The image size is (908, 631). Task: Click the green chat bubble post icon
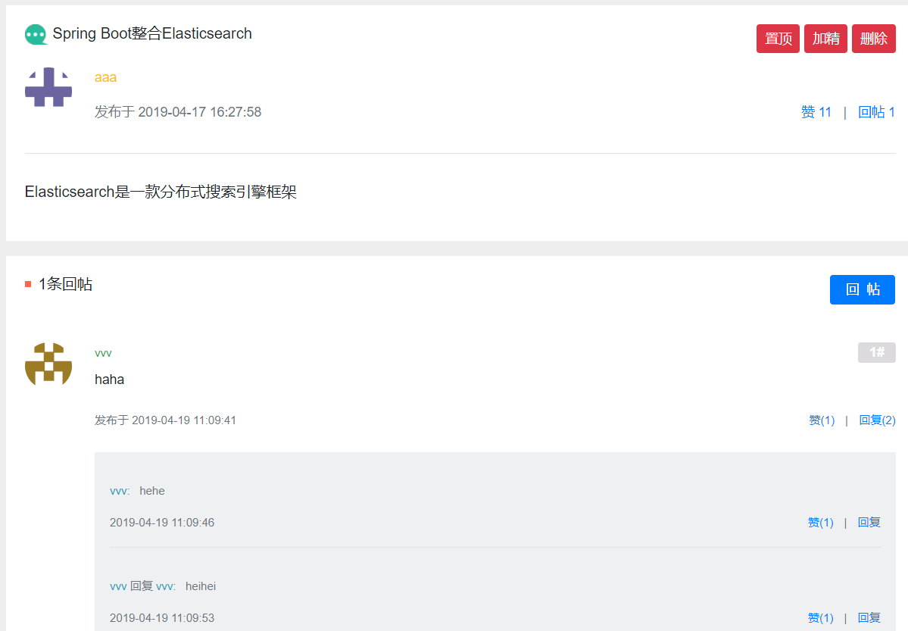[36, 35]
